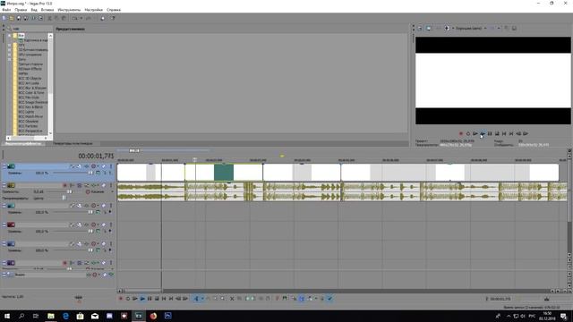This screenshot has height=322, width=573.
Task: Toggle Solo on the first audio track
Action: [111, 185]
